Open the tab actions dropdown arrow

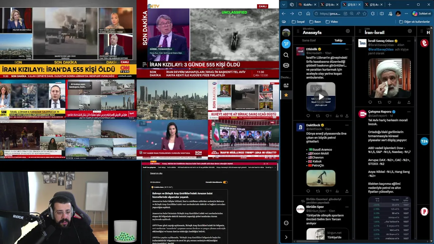284,4
